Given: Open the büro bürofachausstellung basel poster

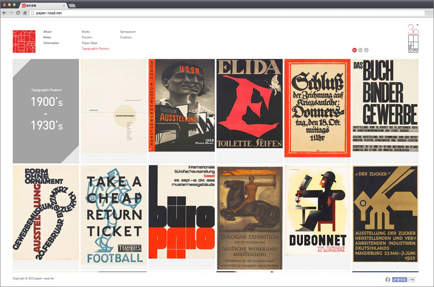Looking at the screenshot, I should pyautogui.click(x=181, y=212).
